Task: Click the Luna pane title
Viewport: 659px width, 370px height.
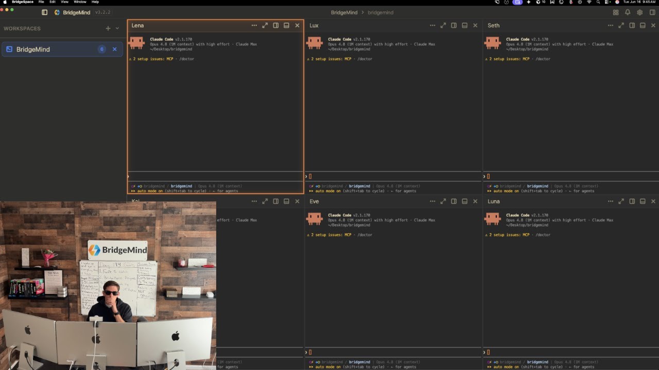Action: pos(494,201)
